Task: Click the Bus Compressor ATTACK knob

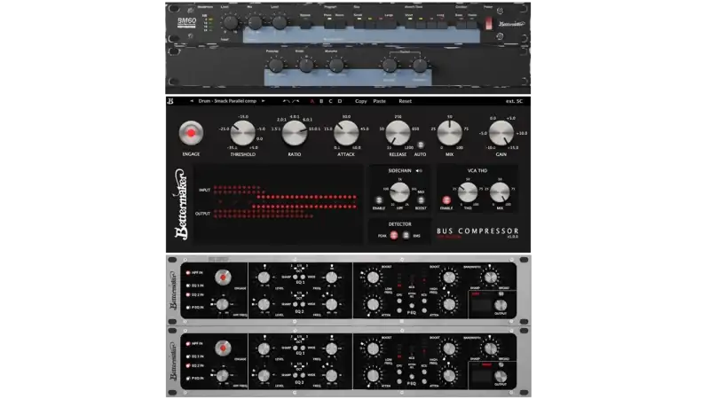Action: [346, 133]
